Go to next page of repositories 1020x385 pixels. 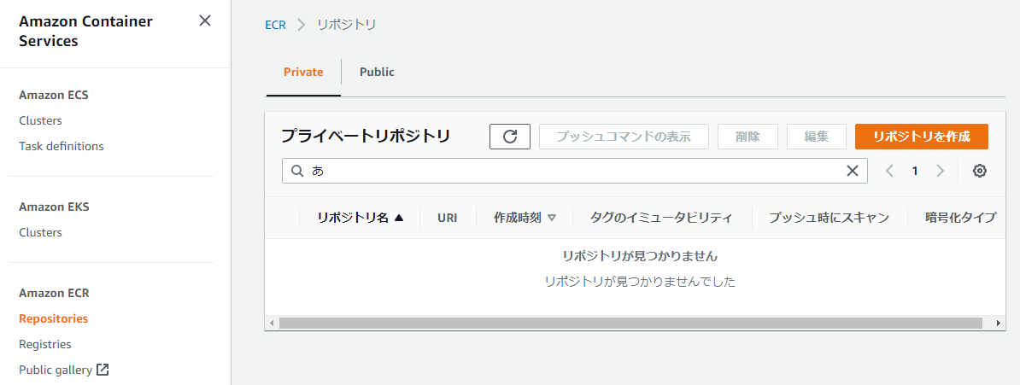point(940,171)
